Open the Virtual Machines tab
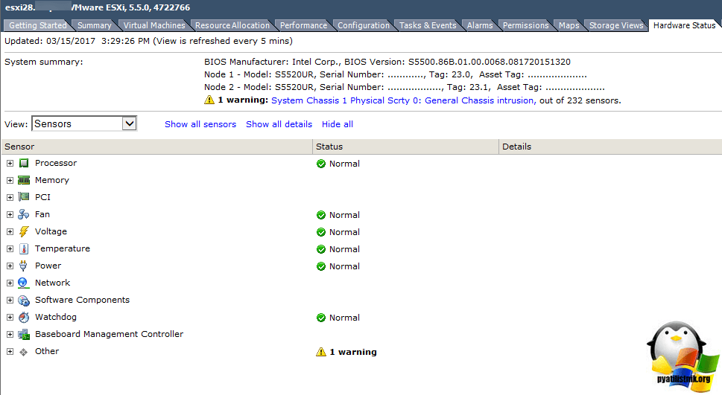722x395 pixels. coord(154,25)
